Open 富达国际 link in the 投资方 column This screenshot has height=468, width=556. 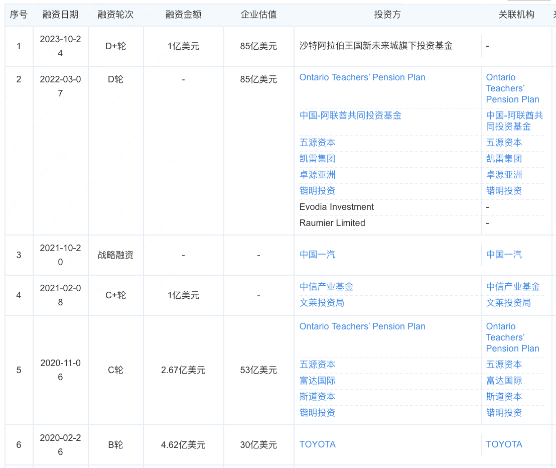coord(317,381)
